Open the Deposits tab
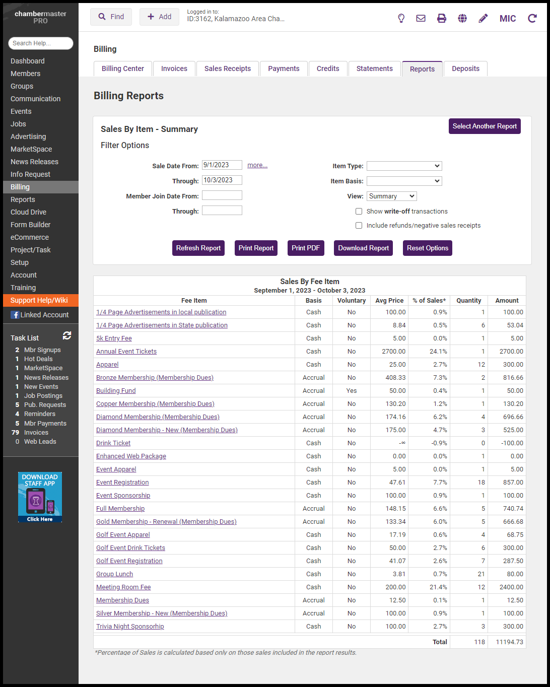Screen dimensions: 550x687 pyautogui.click(x=465, y=68)
